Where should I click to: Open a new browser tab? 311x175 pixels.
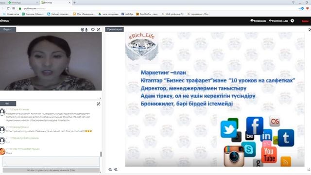pos(75,2)
